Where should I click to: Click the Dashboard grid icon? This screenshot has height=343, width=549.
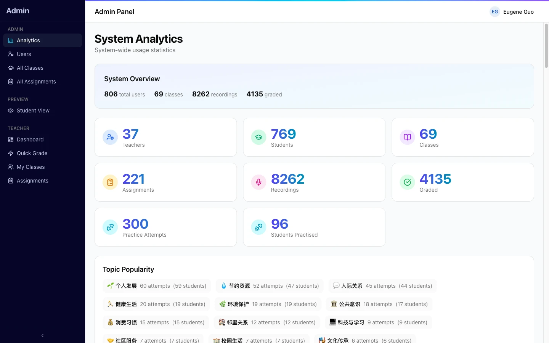click(x=11, y=139)
